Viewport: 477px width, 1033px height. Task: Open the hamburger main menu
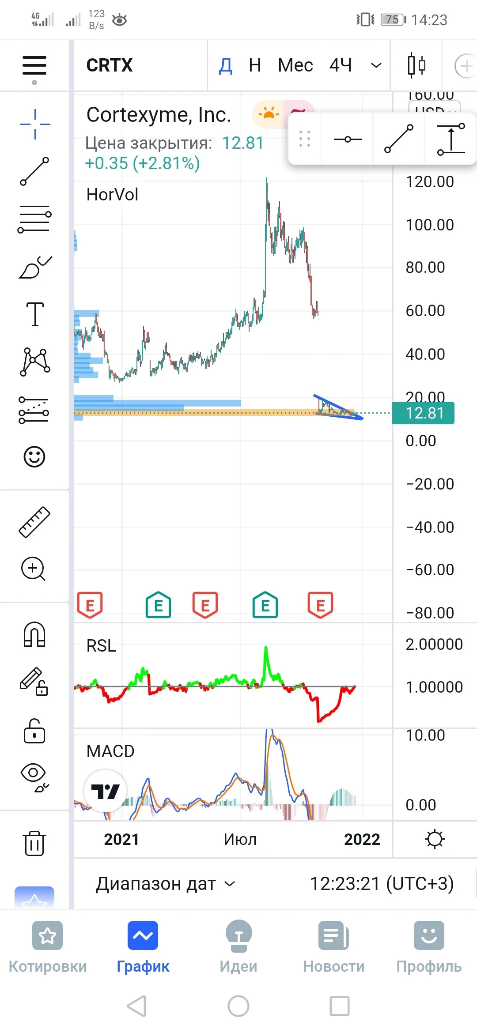(34, 65)
